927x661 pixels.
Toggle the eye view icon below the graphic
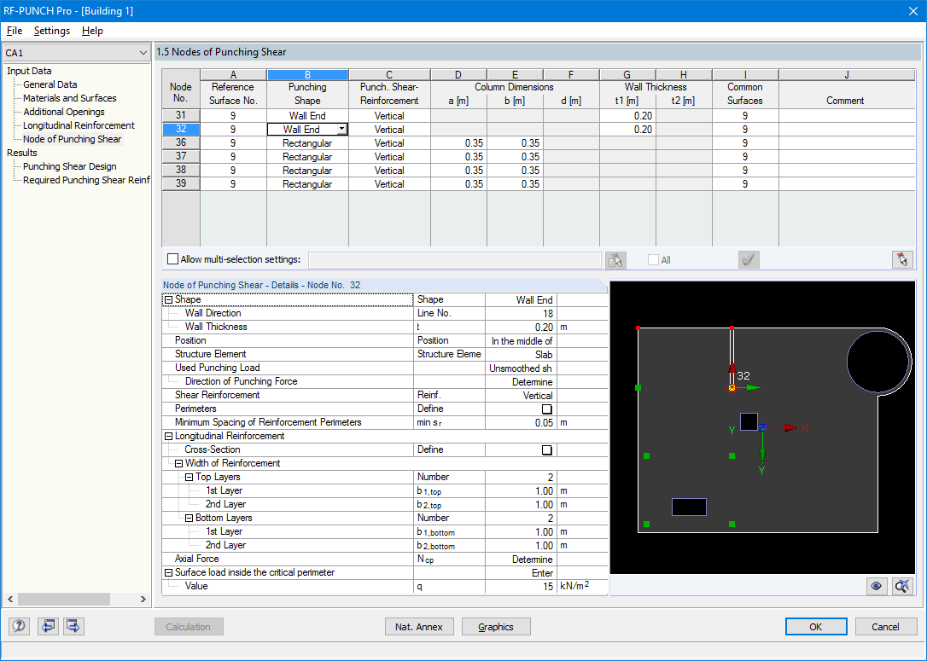[875, 586]
